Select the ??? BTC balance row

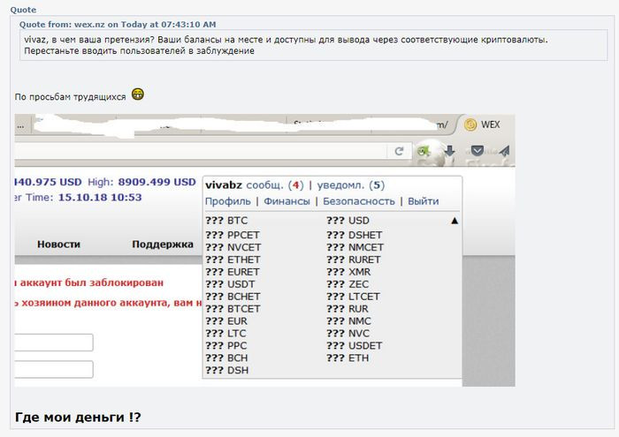point(226,221)
